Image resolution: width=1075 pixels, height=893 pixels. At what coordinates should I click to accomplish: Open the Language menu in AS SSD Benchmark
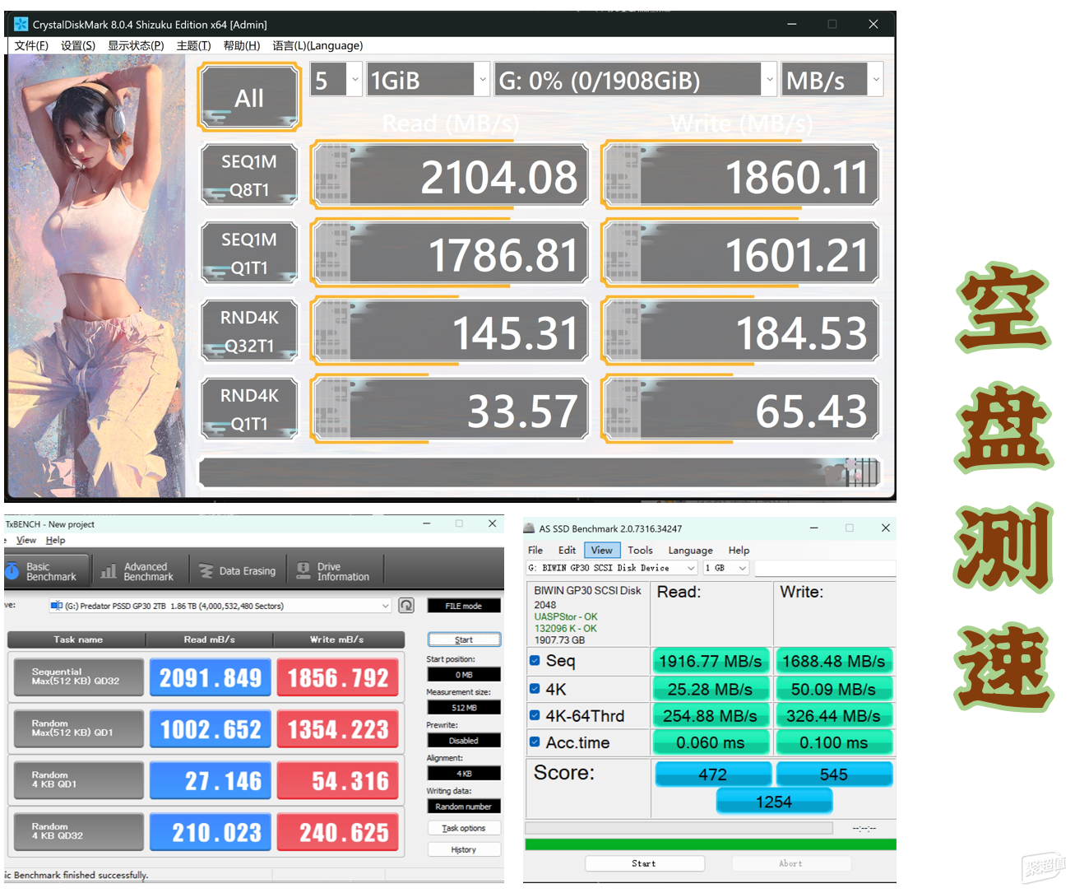click(x=690, y=550)
